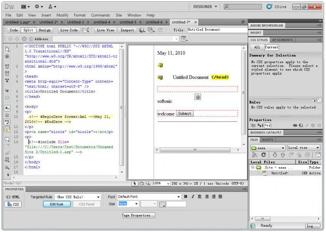The image size is (326, 232).
Task: Click Back arrow in address toolbar
Action: click(x=11, y=39)
